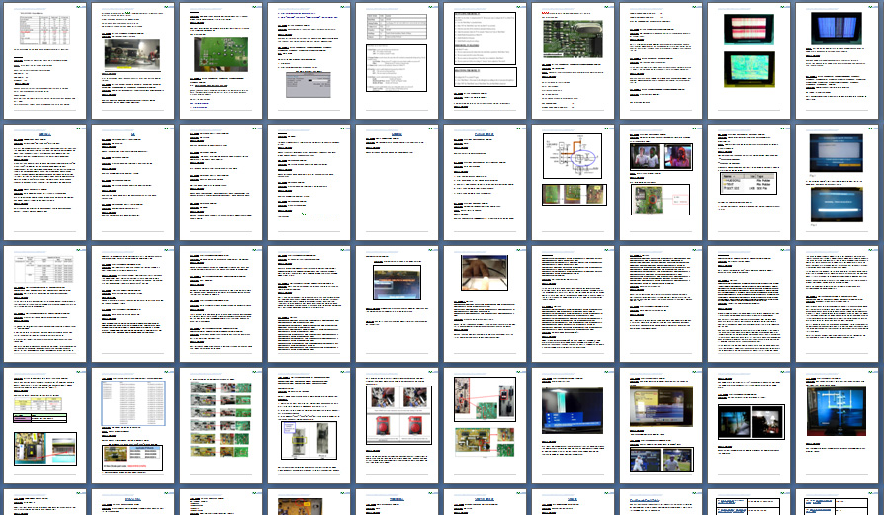The height and width of the screenshot is (515, 884).
Task: Select the page with a blue TV screen showing a cross
Action: [837, 426]
